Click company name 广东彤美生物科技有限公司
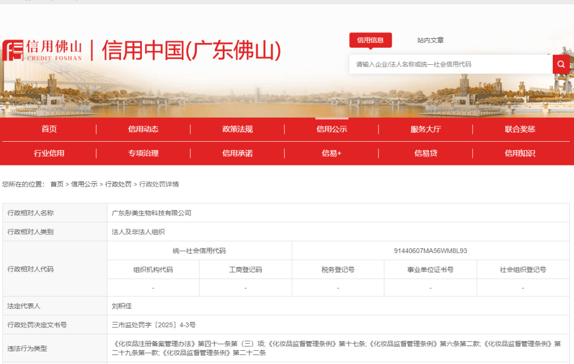 coord(151,213)
